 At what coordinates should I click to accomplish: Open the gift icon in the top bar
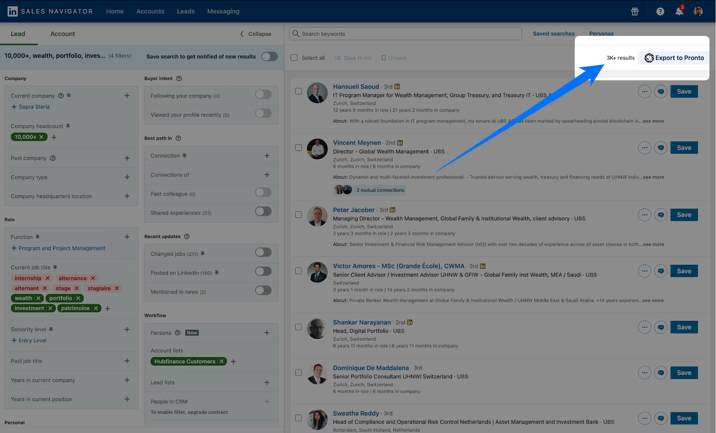635,12
